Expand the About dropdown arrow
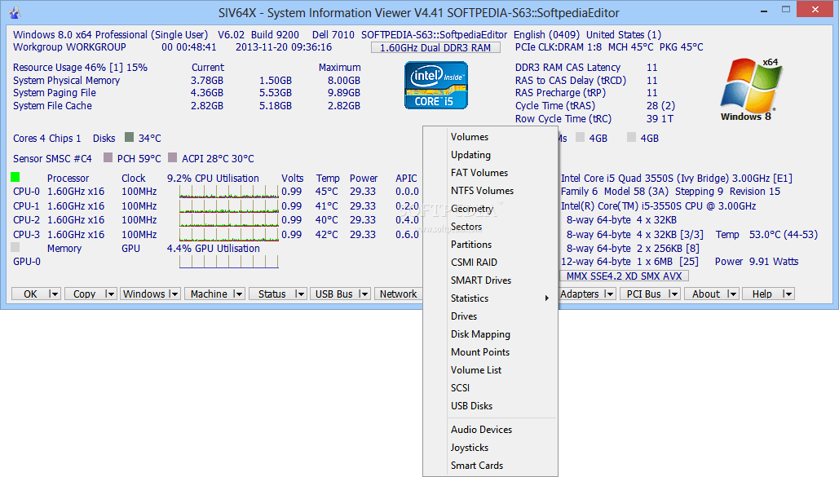The image size is (839, 477). click(732, 294)
